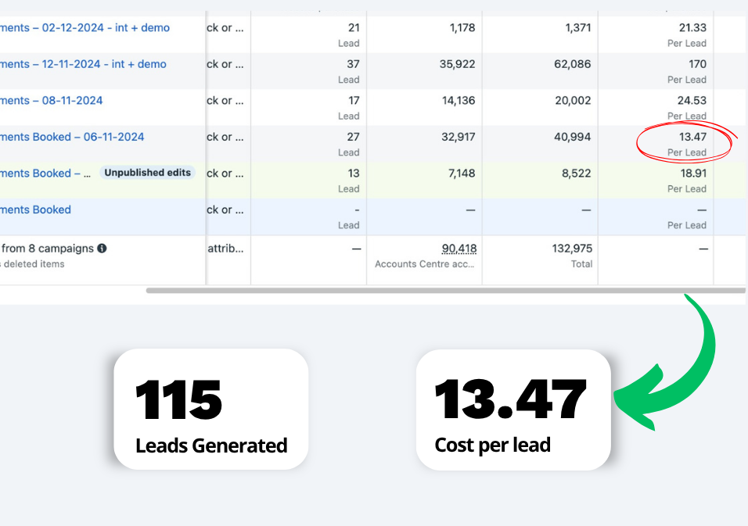Click the "115 Leads Generated" card

click(x=210, y=410)
